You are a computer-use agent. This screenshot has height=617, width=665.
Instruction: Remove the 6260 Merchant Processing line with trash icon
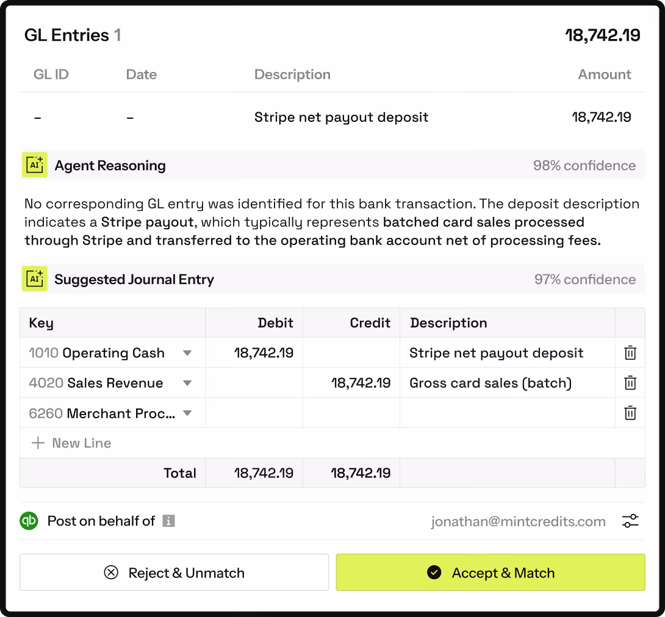pos(630,413)
